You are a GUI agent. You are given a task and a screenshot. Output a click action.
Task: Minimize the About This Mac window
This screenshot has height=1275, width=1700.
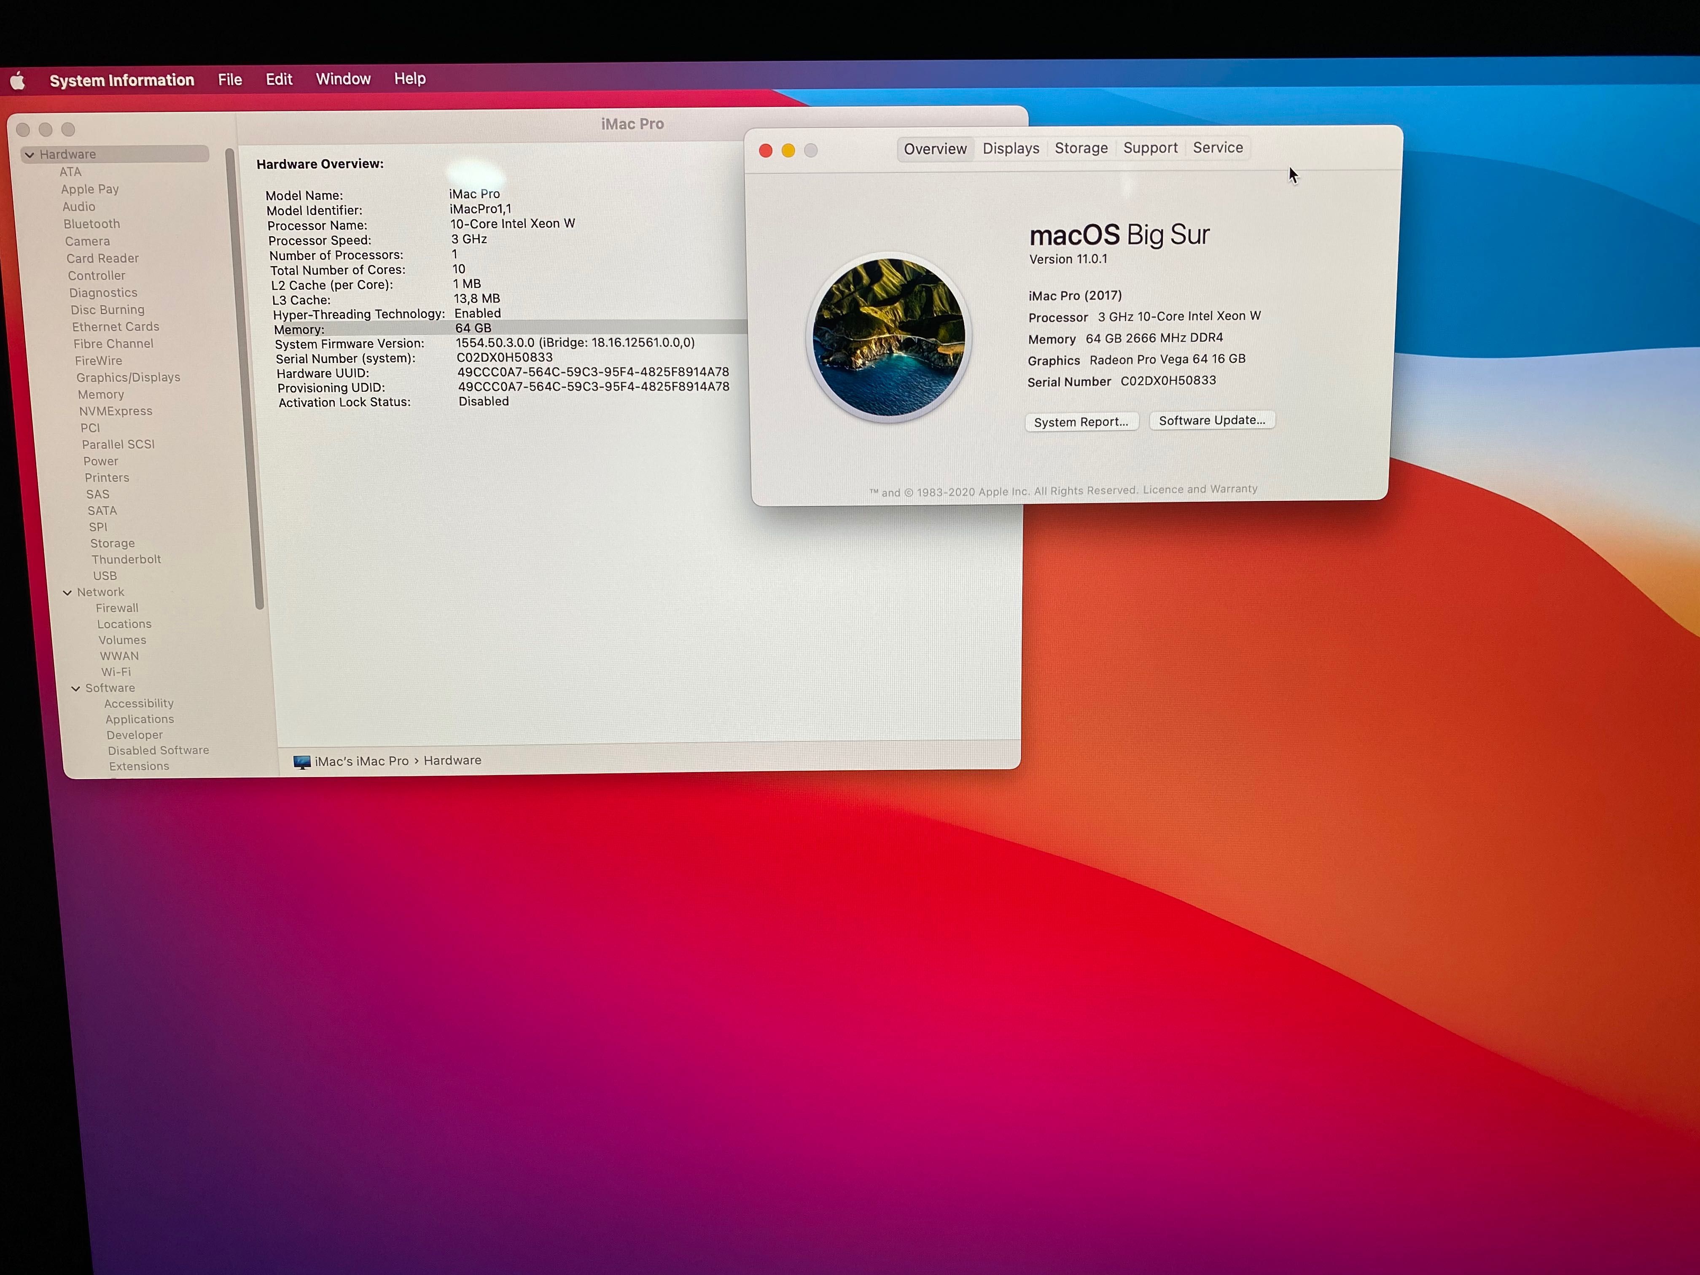tap(788, 151)
